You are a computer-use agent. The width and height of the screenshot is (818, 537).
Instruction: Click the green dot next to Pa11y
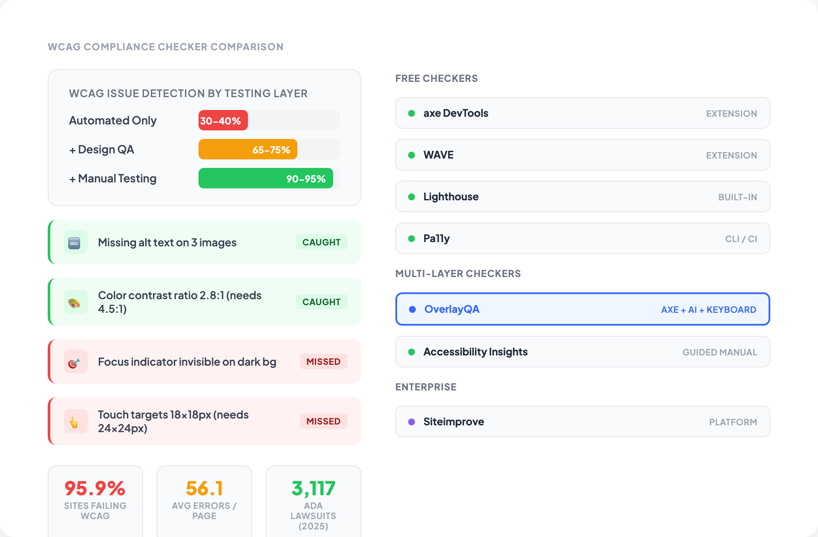point(412,239)
